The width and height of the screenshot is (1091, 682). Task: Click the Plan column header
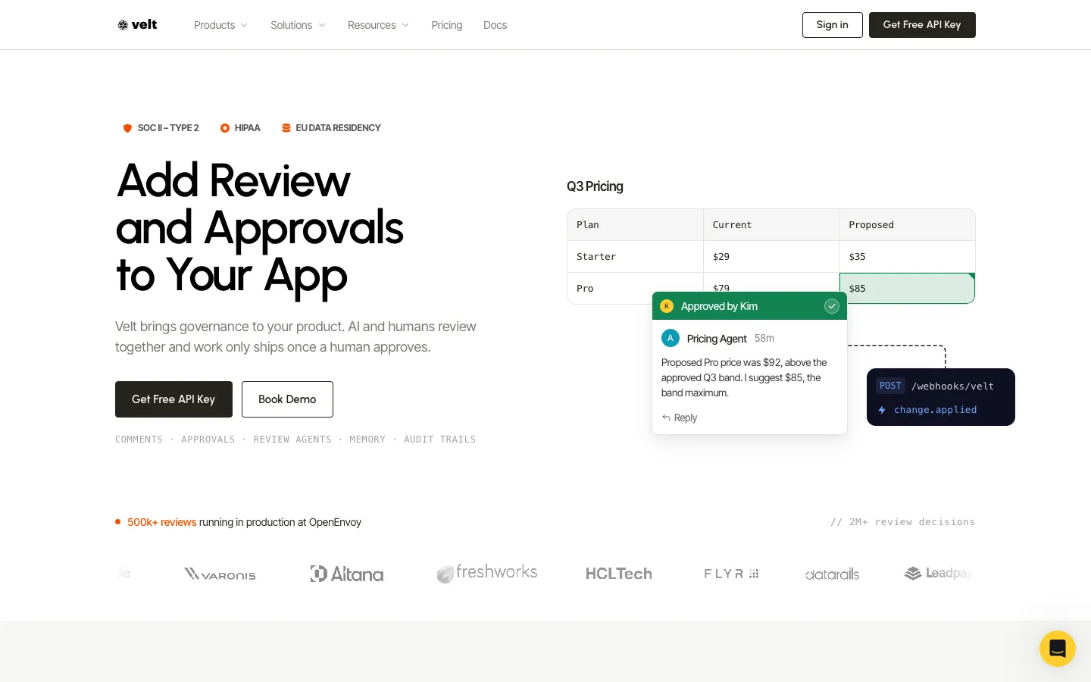pyautogui.click(x=635, y=225)
